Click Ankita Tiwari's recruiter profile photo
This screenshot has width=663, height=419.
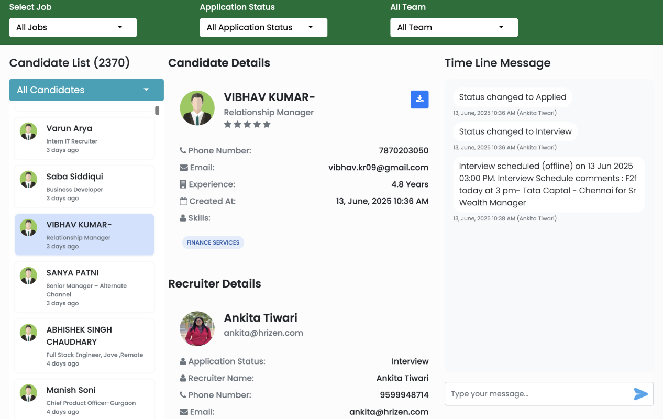point(197,328)
